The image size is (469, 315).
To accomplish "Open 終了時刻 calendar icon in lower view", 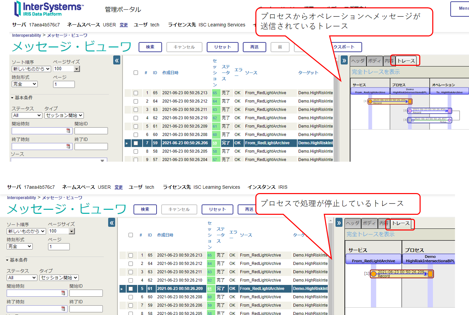I will 63,309.
